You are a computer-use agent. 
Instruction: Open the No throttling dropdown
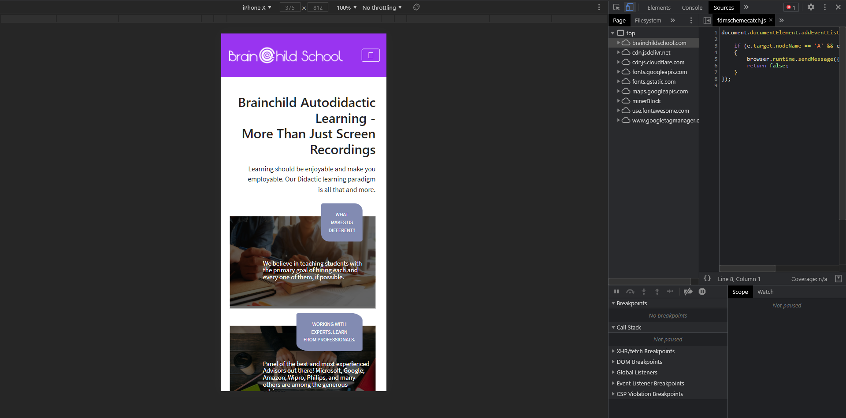(382, 7)
